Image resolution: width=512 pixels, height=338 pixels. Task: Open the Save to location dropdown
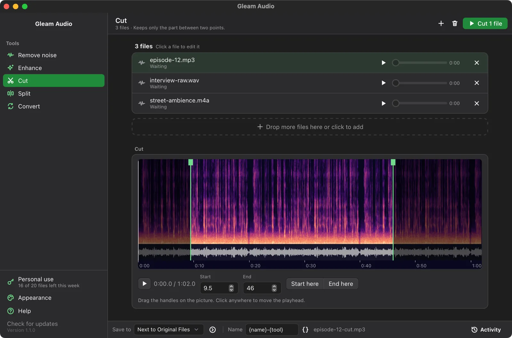pyautogui.click(x=168, y=329)
